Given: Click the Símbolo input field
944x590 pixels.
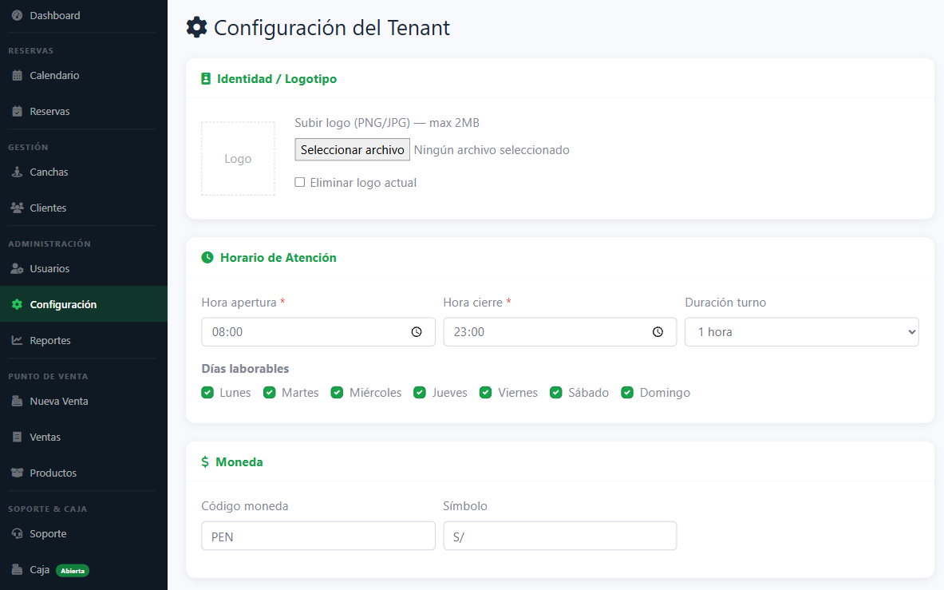Looking at the screenshot, I should pyautogui.click(x=560, y=536).
